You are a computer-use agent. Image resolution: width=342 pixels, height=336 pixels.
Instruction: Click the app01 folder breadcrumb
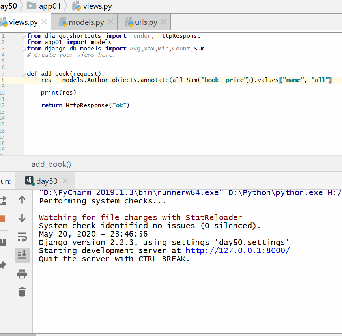pyautogui.click(x=47, y=6)
